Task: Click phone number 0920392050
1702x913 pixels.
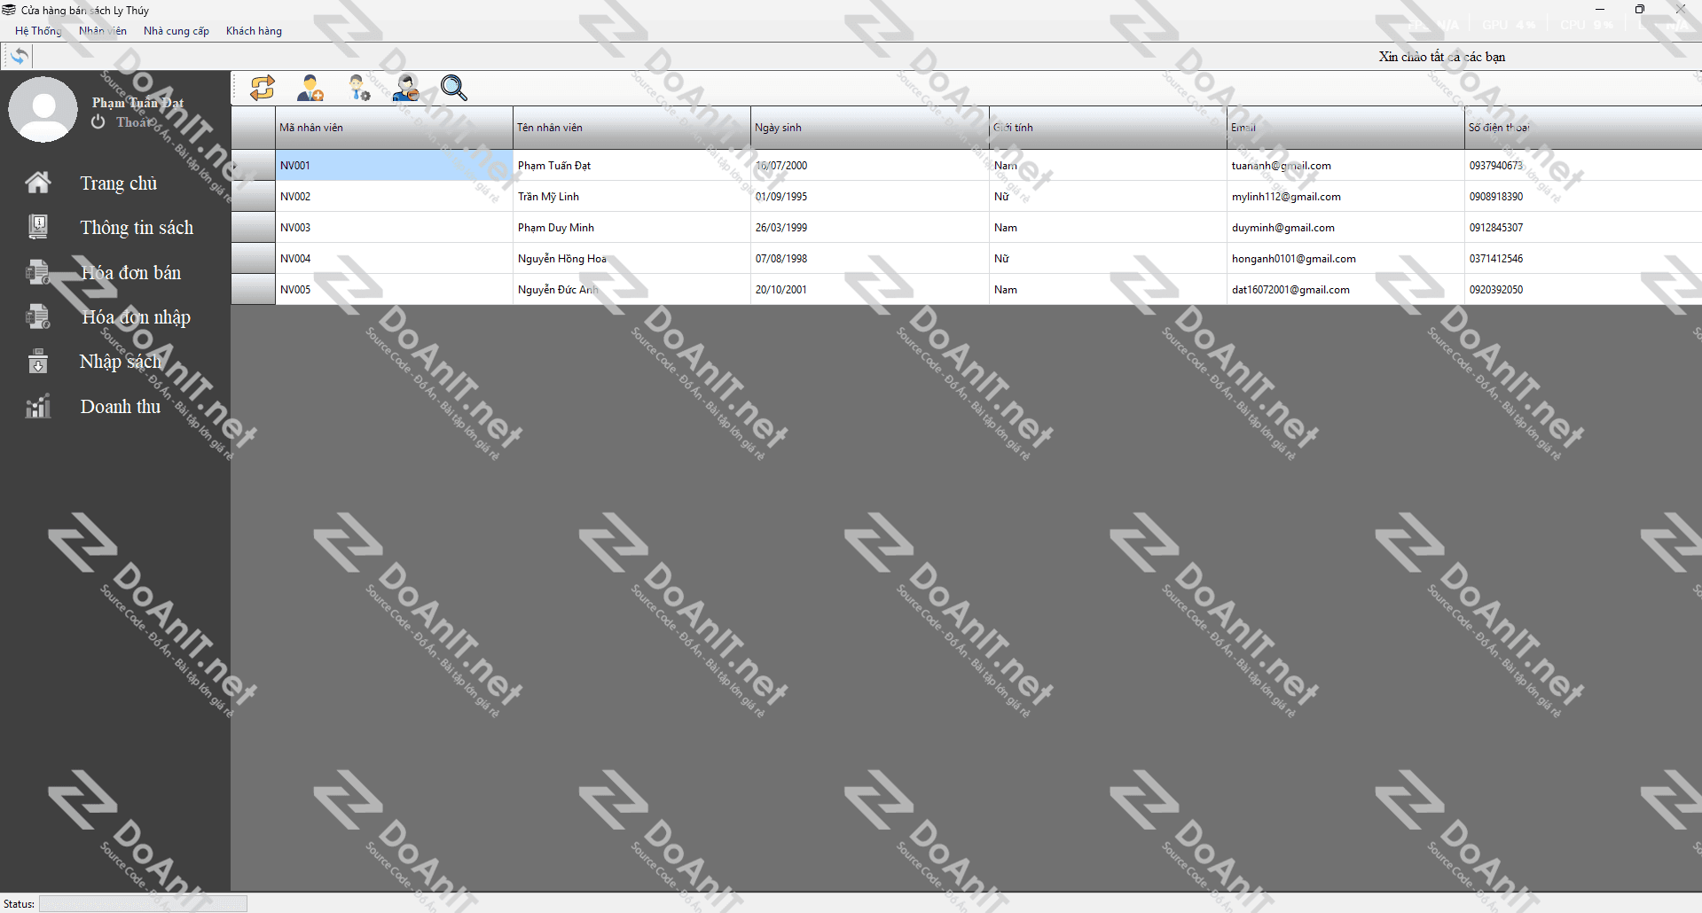Action: pos(1583,290)
